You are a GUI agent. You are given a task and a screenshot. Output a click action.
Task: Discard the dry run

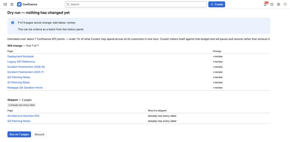(39, 134)
